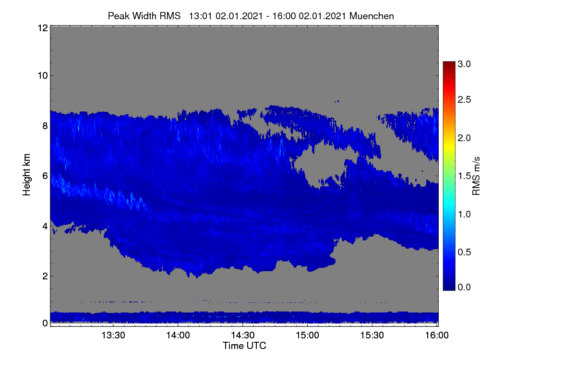Click the 12 km height tick label
Viewport: 576px width, 384px height.
click(42, 28)
